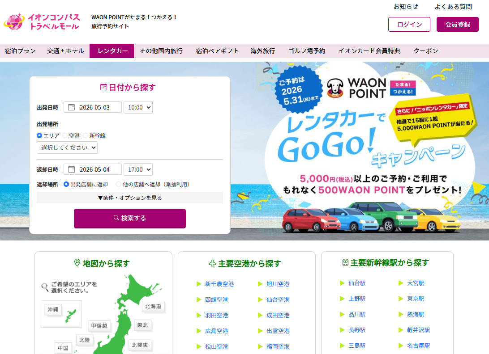Viewport: 489px width, 354px height.
Task: Open the 松山空港 link
Action: tap(217, 346)
